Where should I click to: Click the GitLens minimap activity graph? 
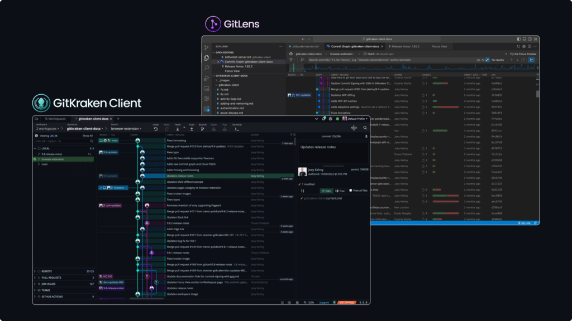click(413, 67)
